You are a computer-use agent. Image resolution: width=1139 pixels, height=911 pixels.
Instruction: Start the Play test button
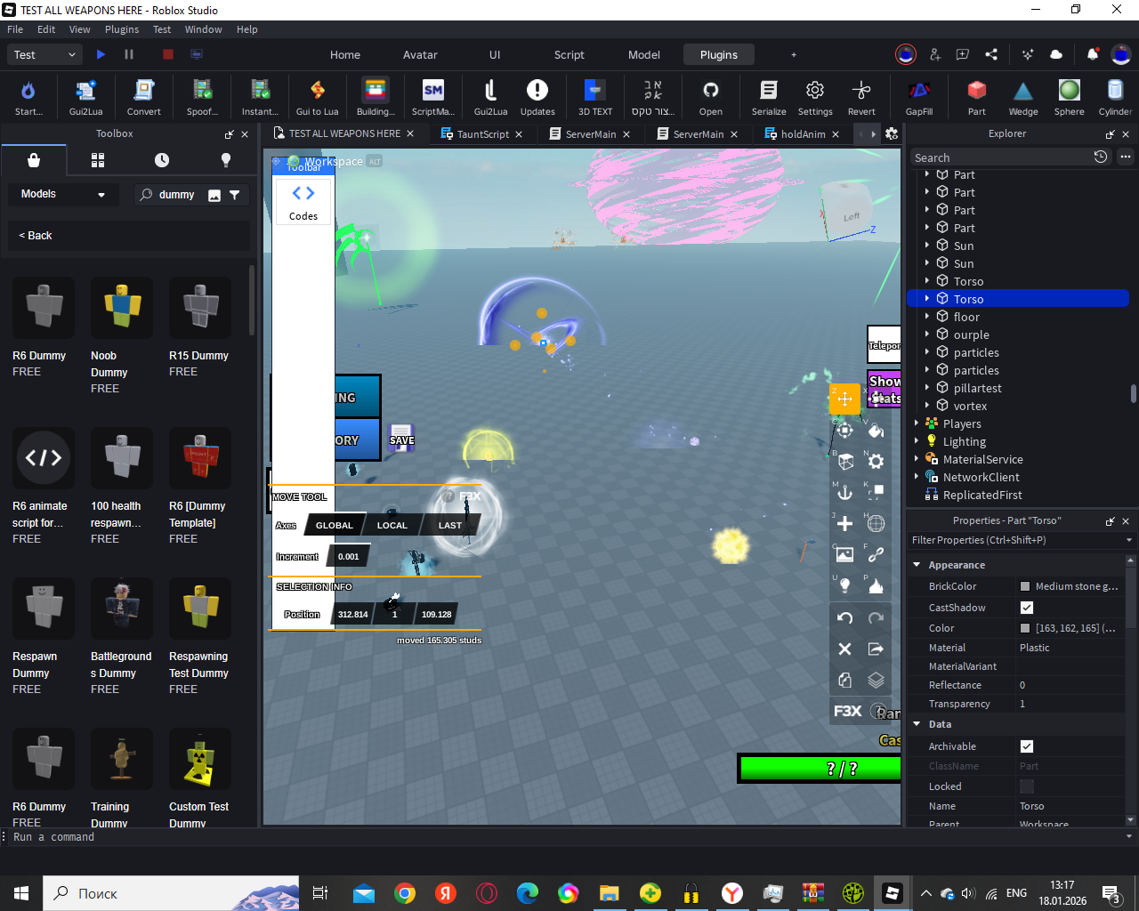pos(101,54)
